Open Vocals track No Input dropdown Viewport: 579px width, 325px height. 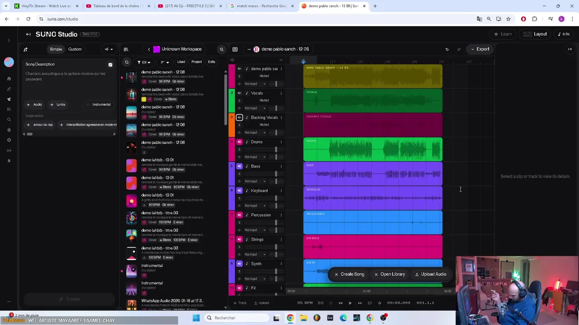(x=255, y=108)
